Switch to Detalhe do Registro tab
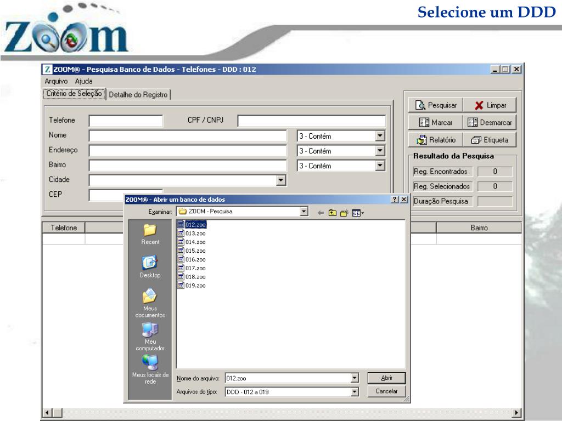 pos(138,95)
